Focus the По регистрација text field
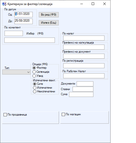Image resolution: width=136 pixels, height=143 pixels. pos(84,66)
